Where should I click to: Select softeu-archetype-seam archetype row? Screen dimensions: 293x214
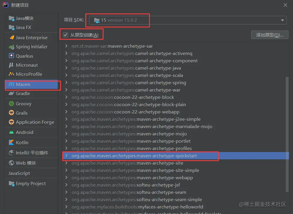tap(176, 192)
